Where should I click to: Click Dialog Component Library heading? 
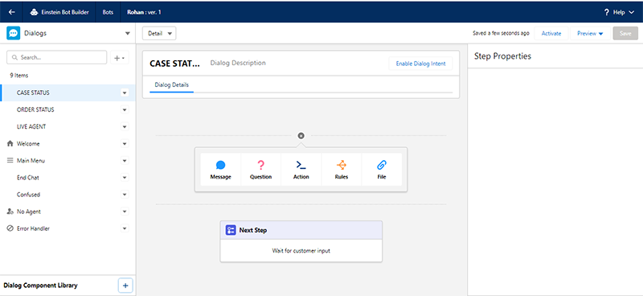40,285
